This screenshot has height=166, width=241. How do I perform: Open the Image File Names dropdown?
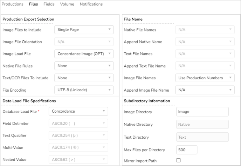coord(205,78)
